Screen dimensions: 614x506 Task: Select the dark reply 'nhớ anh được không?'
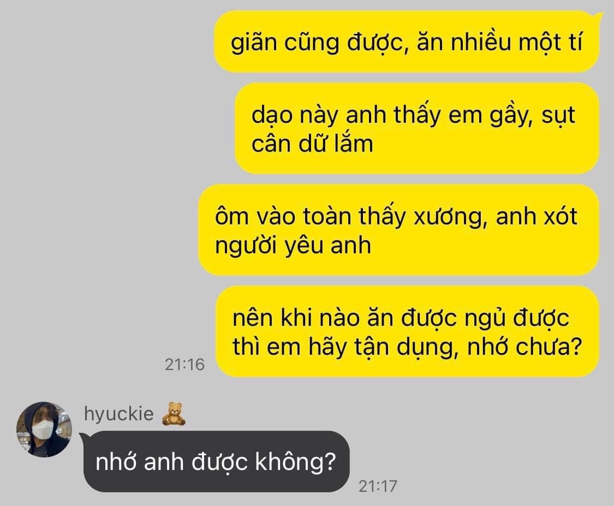pos(216,462)
